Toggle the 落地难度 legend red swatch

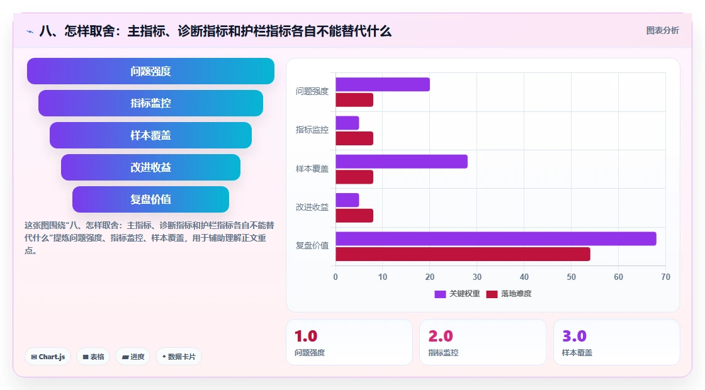492,294
